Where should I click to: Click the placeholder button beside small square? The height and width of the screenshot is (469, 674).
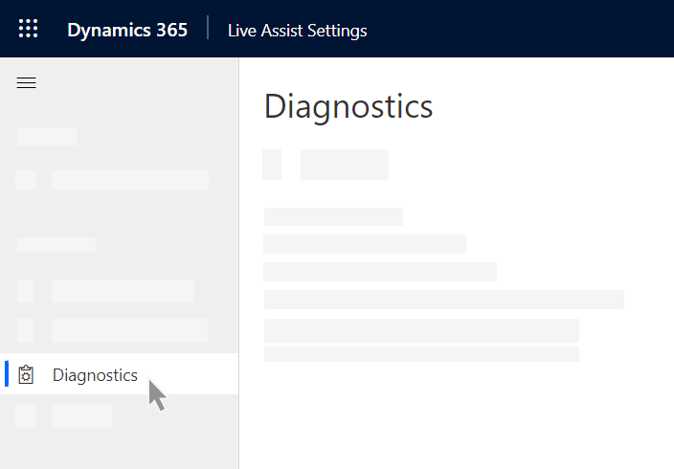tap(345, 165)
